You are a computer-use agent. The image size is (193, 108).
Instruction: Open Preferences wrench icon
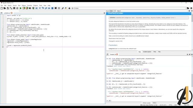coord(62,8)
